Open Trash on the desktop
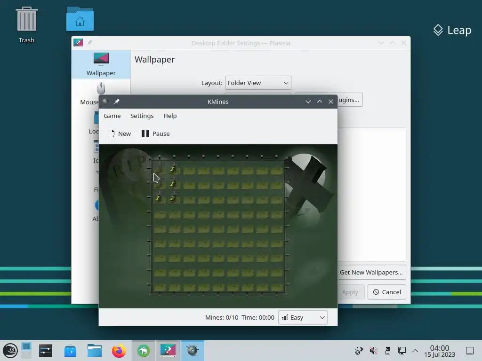The image size is (482, 361). (26, 25)
